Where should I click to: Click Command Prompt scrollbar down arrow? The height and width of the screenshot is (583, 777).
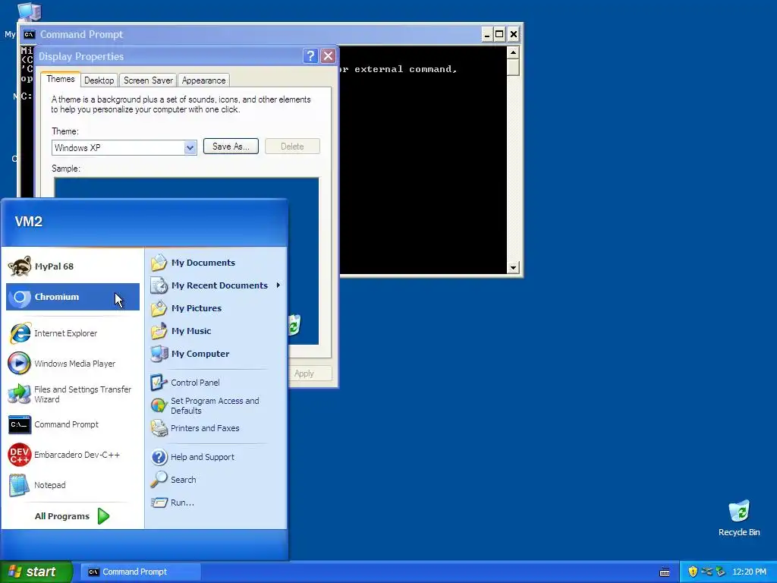click(513, 268)
